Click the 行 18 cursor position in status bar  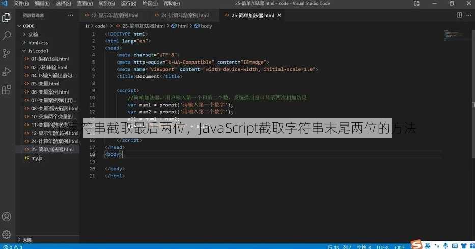click(x=339, y=247)
